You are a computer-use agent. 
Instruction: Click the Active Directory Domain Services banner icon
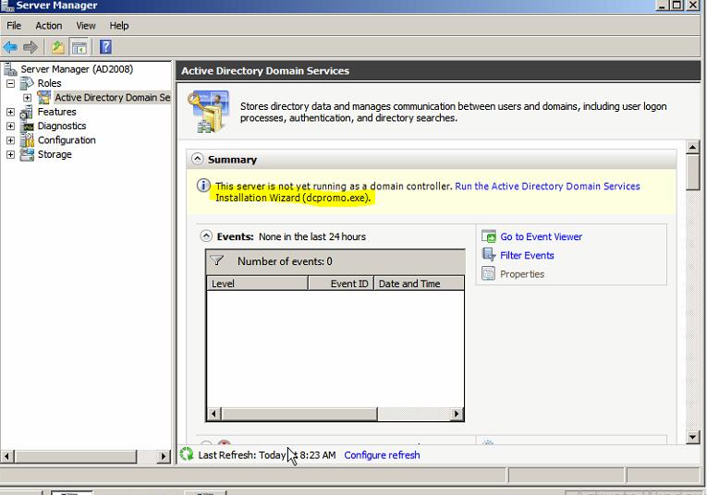point(208,111)
